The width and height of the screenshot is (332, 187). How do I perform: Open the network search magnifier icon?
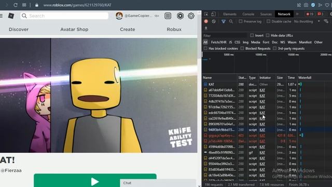231,21
